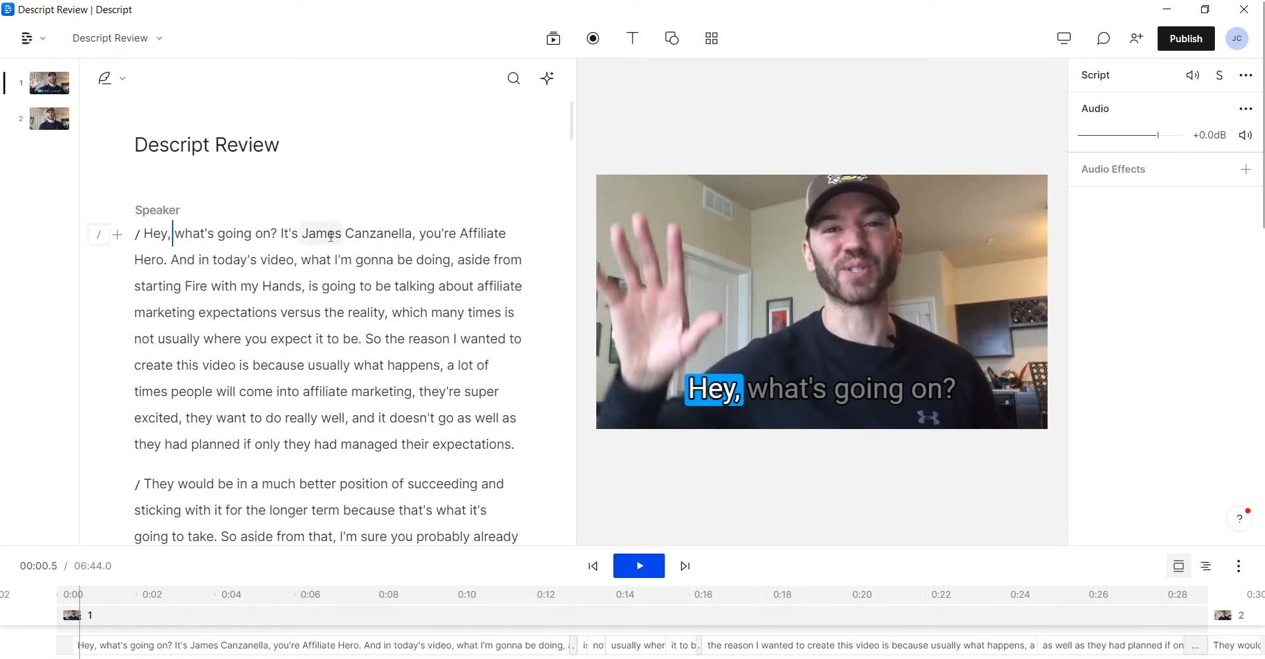This screenshot has height=659, width=1265.
Task: Open the Descript Review project name dropdown
Action: coord(117,38)
